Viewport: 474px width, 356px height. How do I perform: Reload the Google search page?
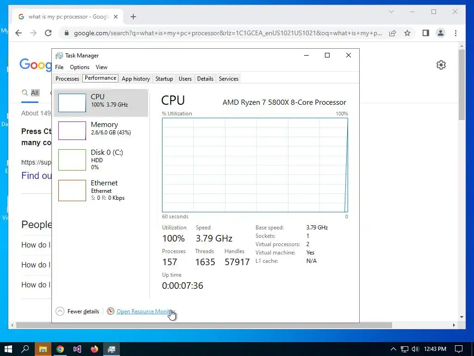point(48,33)
